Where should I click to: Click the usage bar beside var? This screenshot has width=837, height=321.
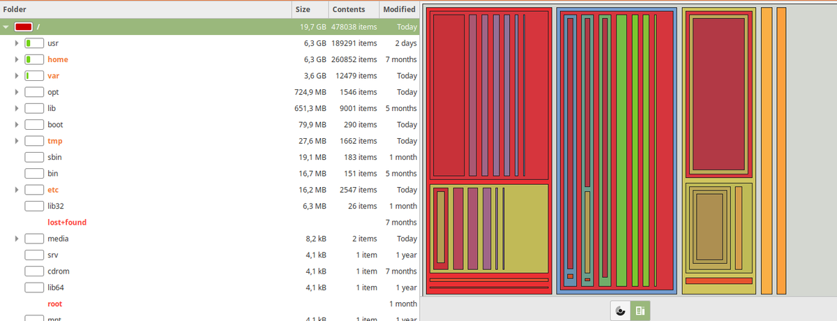[34, 76]
